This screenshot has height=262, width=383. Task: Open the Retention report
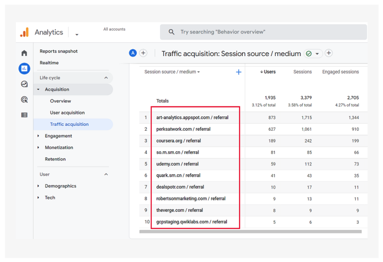[55, 159]
